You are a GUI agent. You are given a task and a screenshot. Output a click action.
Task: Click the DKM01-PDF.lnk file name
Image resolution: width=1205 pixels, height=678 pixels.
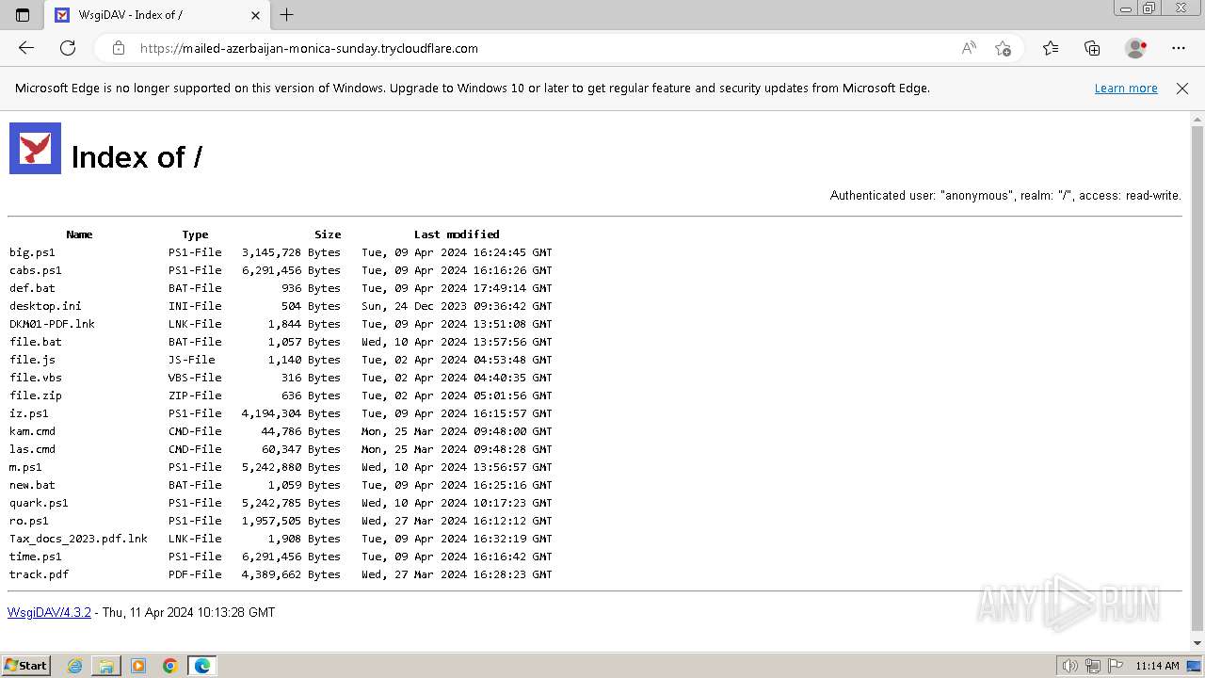pos(52,324)
